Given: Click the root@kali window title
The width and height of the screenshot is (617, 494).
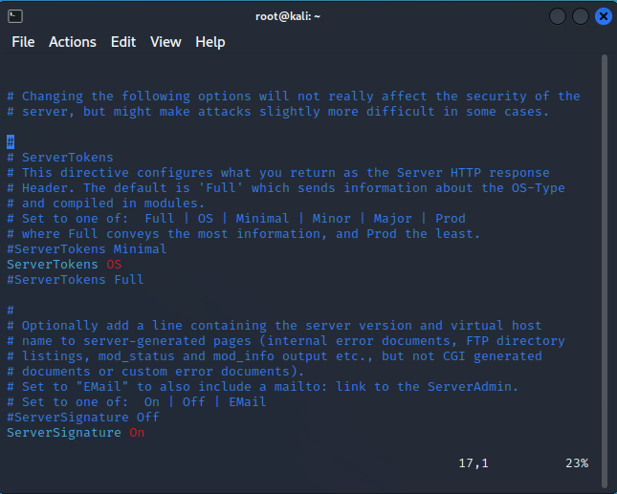Looking at the screenshot, I should pyautogui.click(x=288, y=16).
